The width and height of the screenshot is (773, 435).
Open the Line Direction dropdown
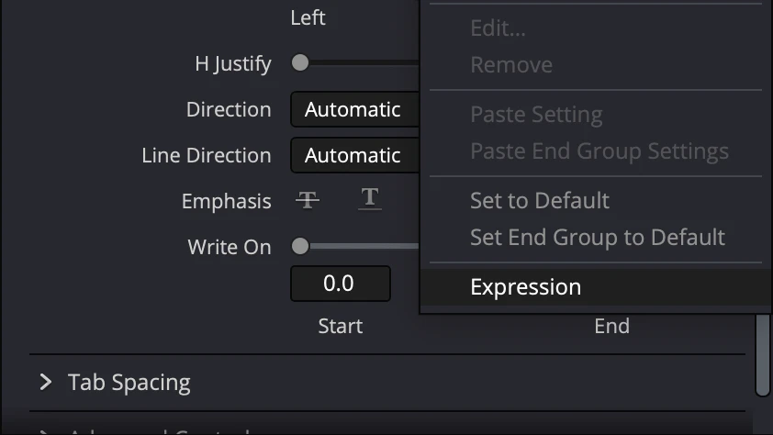[353, 156]
